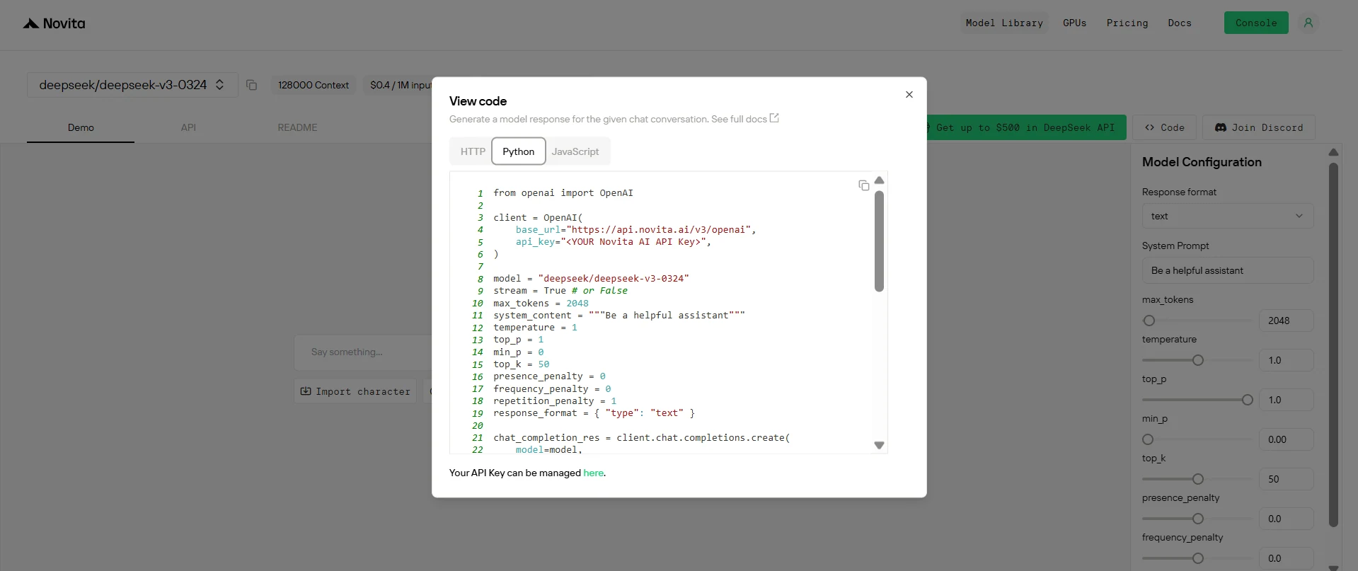Click the top_p value field
The image size is (1358, 571).
(x=1287, y=400)
